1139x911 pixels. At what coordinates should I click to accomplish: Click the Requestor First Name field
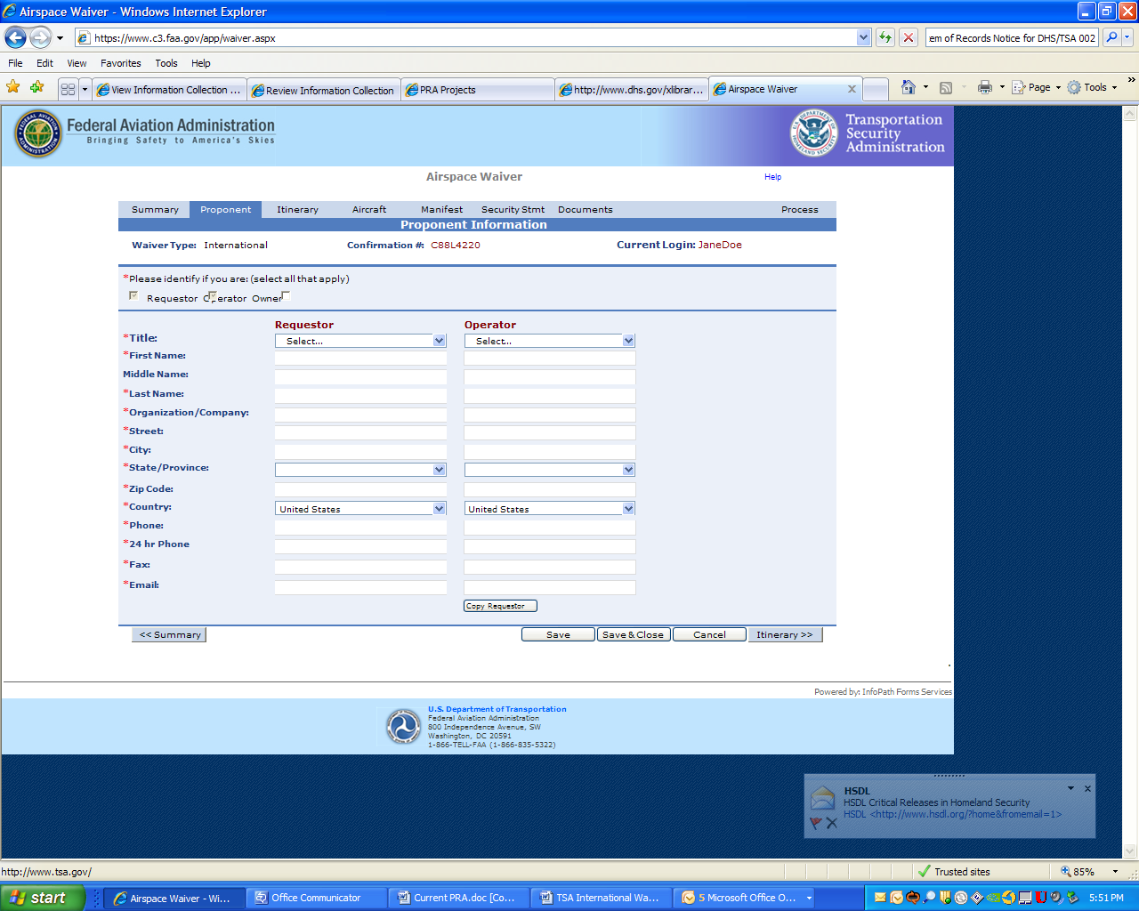tap(360, 358)
